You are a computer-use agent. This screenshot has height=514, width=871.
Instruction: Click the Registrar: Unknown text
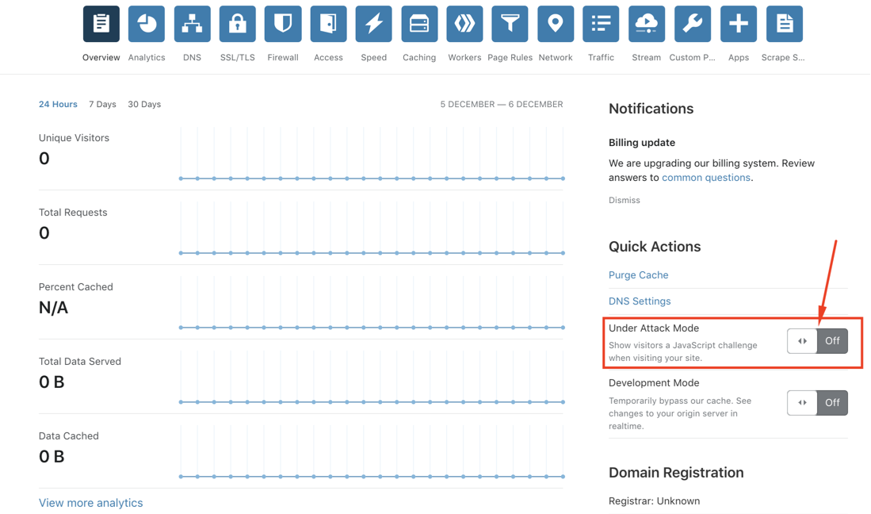tap(654, 501)
